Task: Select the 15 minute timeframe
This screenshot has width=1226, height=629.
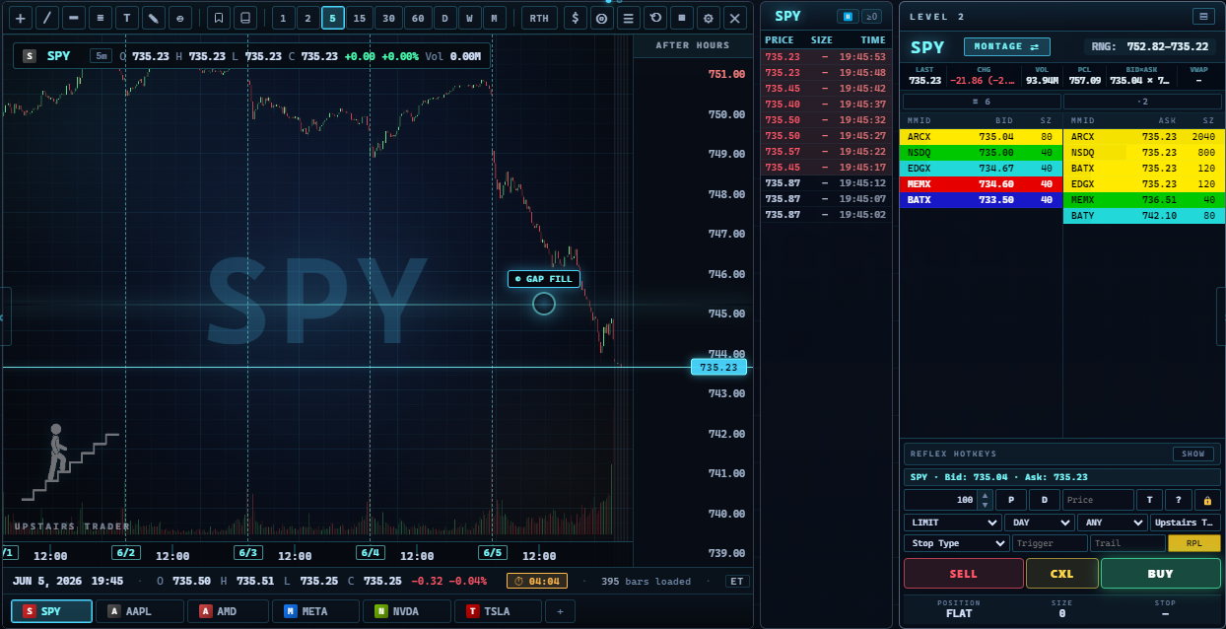Action: [360, 18]
